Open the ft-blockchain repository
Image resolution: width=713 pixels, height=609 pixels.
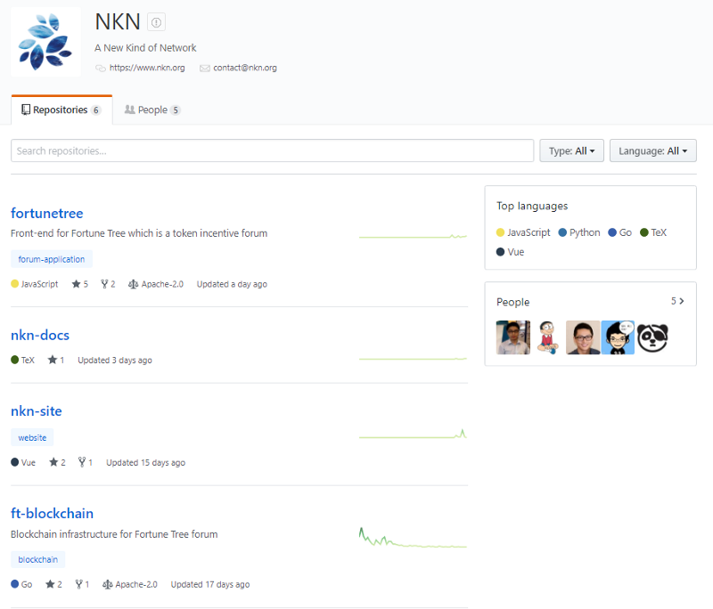(x=53, y=513)
